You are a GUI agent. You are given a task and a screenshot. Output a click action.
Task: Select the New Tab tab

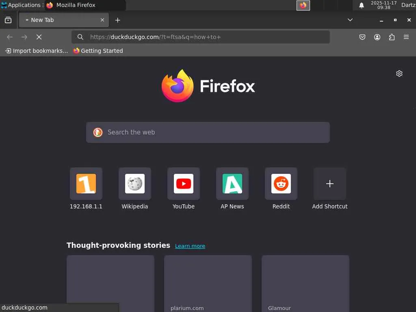click(x=64, y=20)
